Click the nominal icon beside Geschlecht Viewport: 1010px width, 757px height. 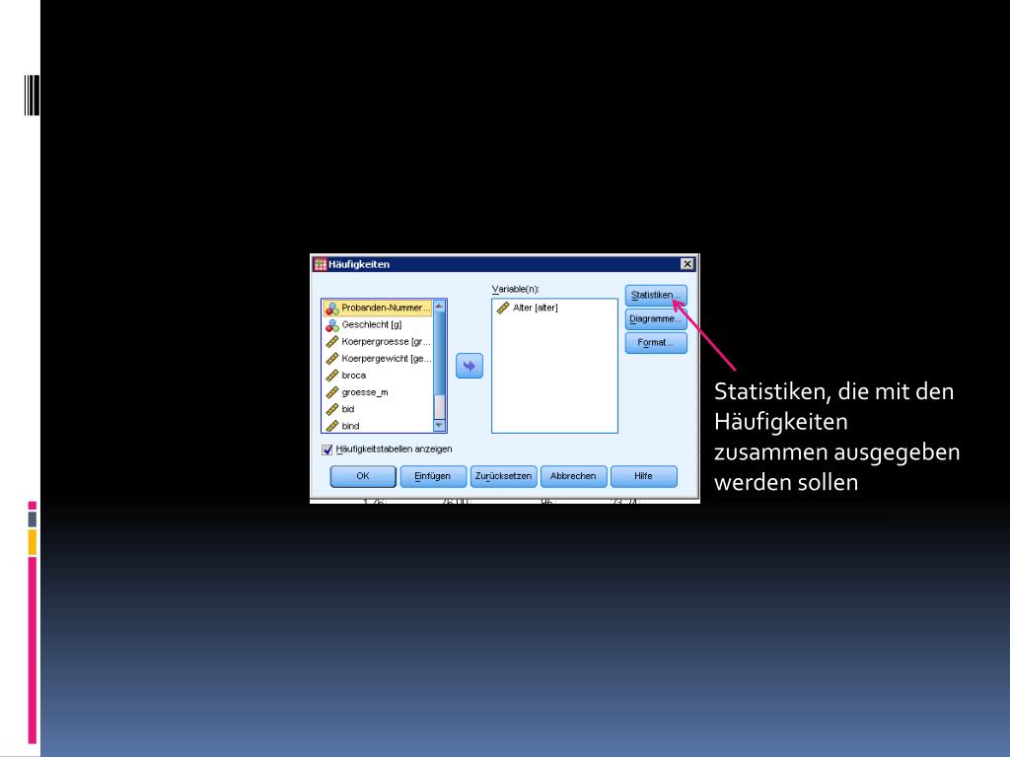(x=331, y=325)
